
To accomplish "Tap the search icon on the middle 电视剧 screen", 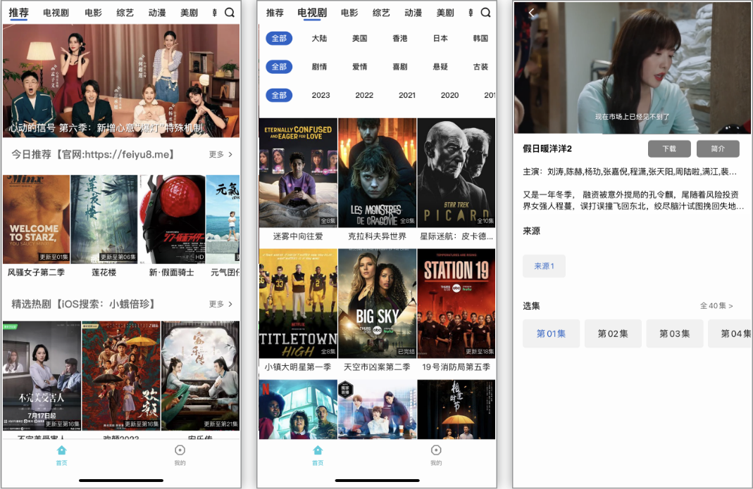I will [x=486, y=13].
